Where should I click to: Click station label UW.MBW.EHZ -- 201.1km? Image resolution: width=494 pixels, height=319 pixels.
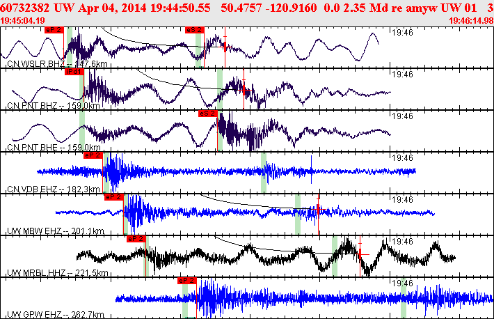coord(56,231)
